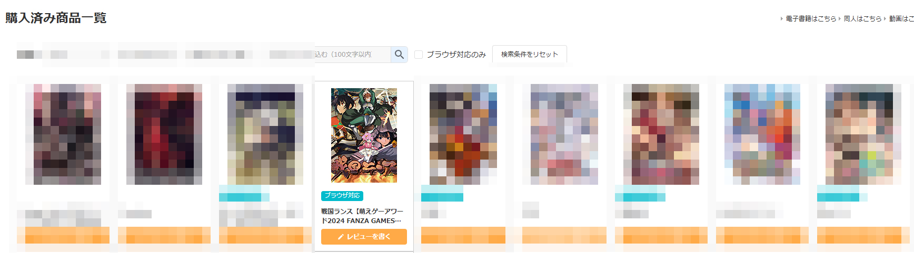Open the 戦国ランス cover thumbnail
The width and height of the screenshot is (914, 253).
[364, 135]
